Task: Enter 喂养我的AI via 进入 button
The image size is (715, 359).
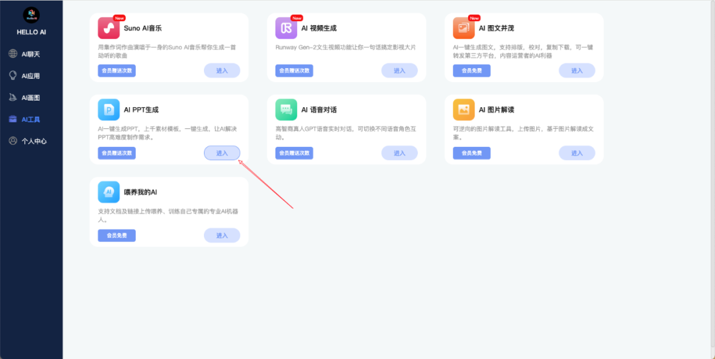Action: 222,235
